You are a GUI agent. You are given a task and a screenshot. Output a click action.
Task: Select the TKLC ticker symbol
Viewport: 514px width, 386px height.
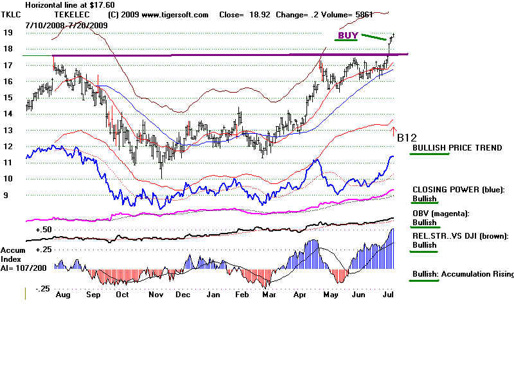click(x=11, y=15)
